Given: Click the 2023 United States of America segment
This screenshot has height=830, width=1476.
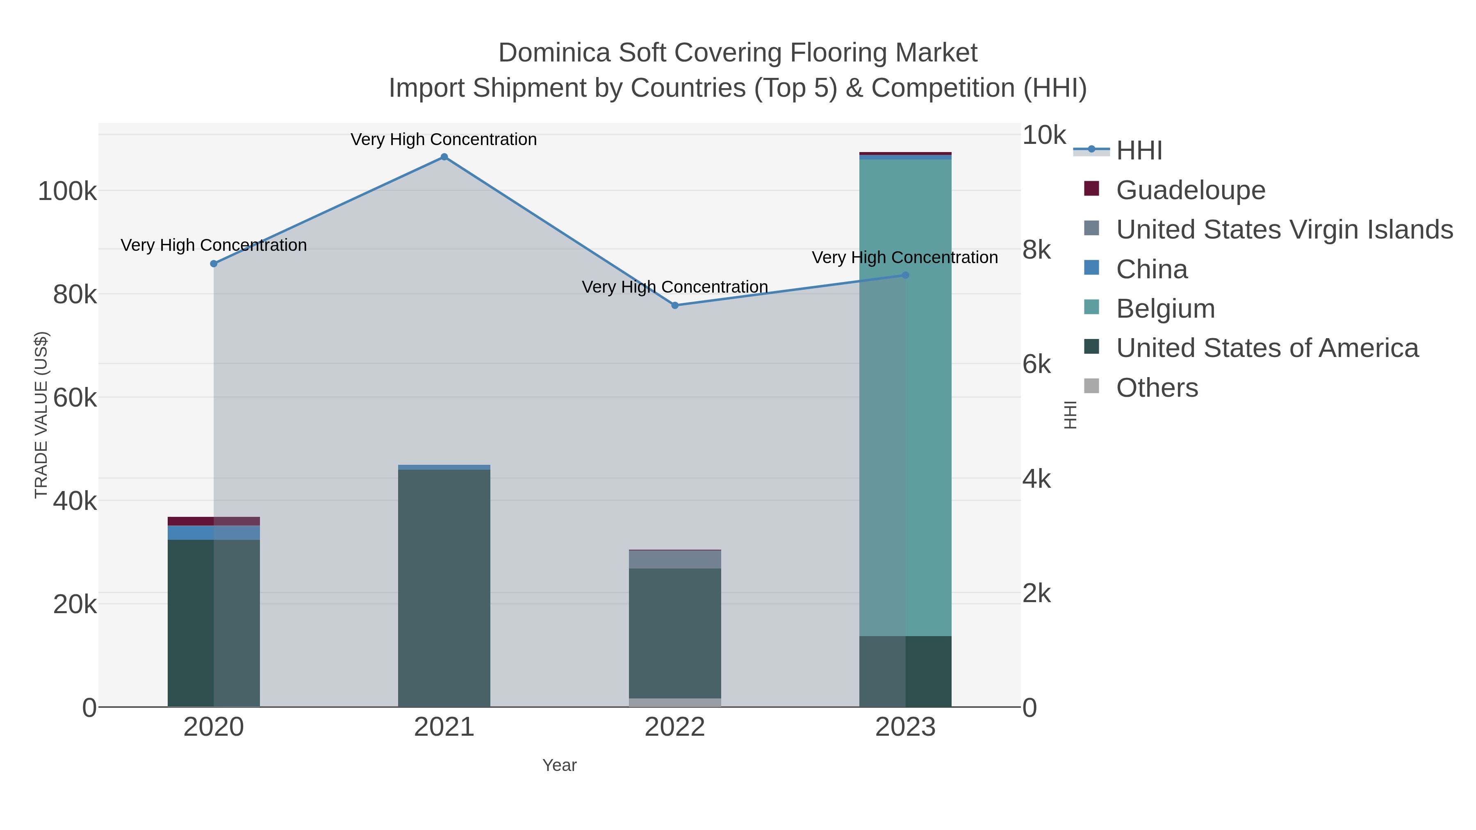Looking at the screenshot, I should [x=905, y=671].
